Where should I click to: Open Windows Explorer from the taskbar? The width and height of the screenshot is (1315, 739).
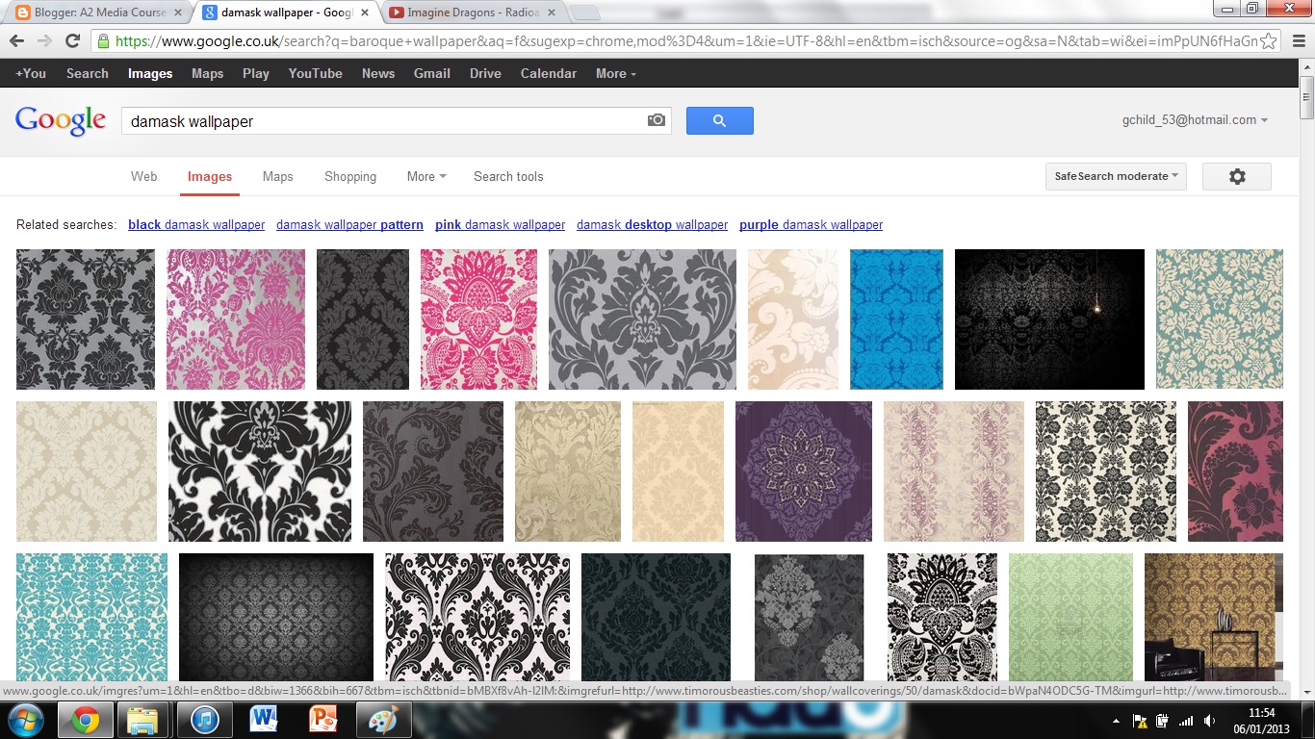tap(143, 720)
